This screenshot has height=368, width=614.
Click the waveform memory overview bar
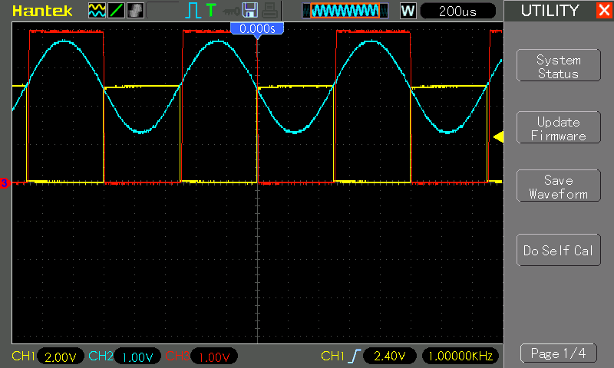tap(345, 11)
